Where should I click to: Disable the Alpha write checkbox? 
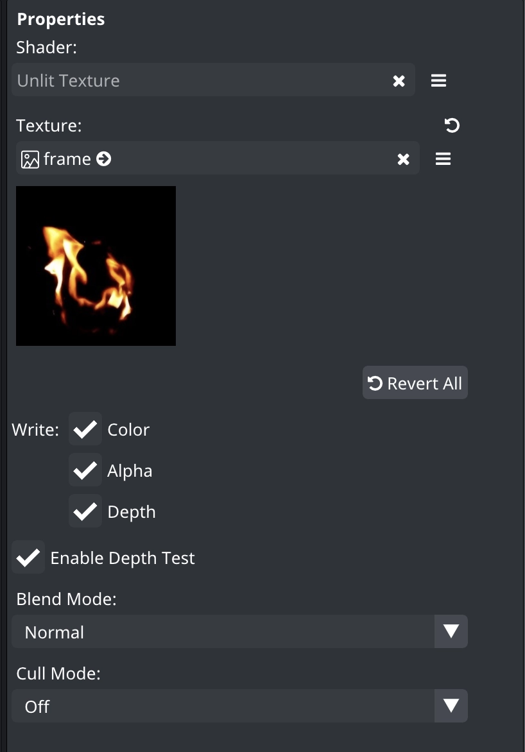click(85, 470)
